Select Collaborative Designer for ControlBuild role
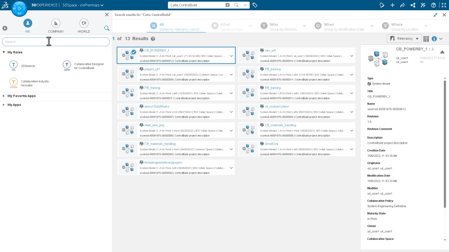Screen dimensions: 449x252 (83, 66)
